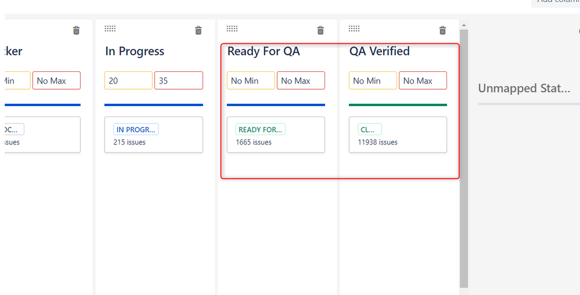Set In Progress minimum field showing 20

click(128, 81)
